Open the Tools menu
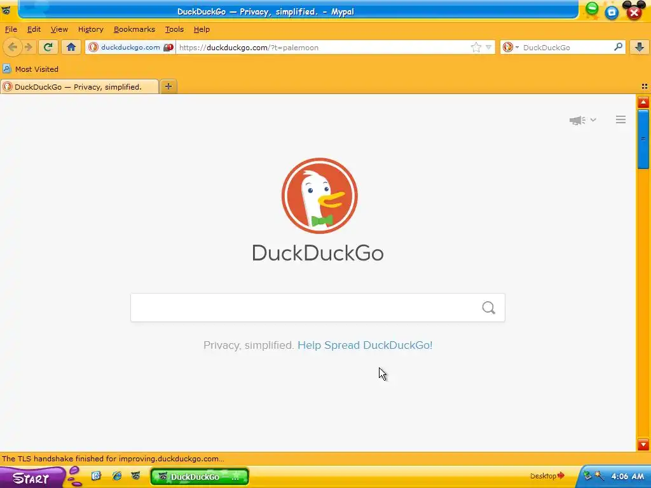 tap(174, 29)
